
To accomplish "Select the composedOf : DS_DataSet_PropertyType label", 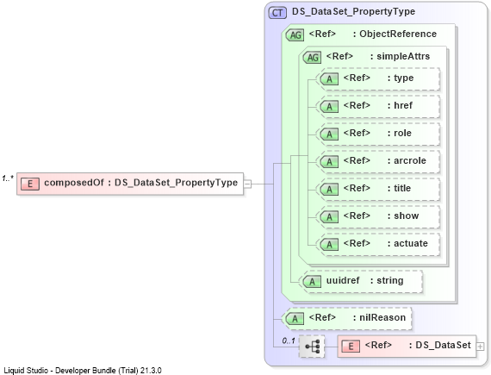I will (141, 183).
